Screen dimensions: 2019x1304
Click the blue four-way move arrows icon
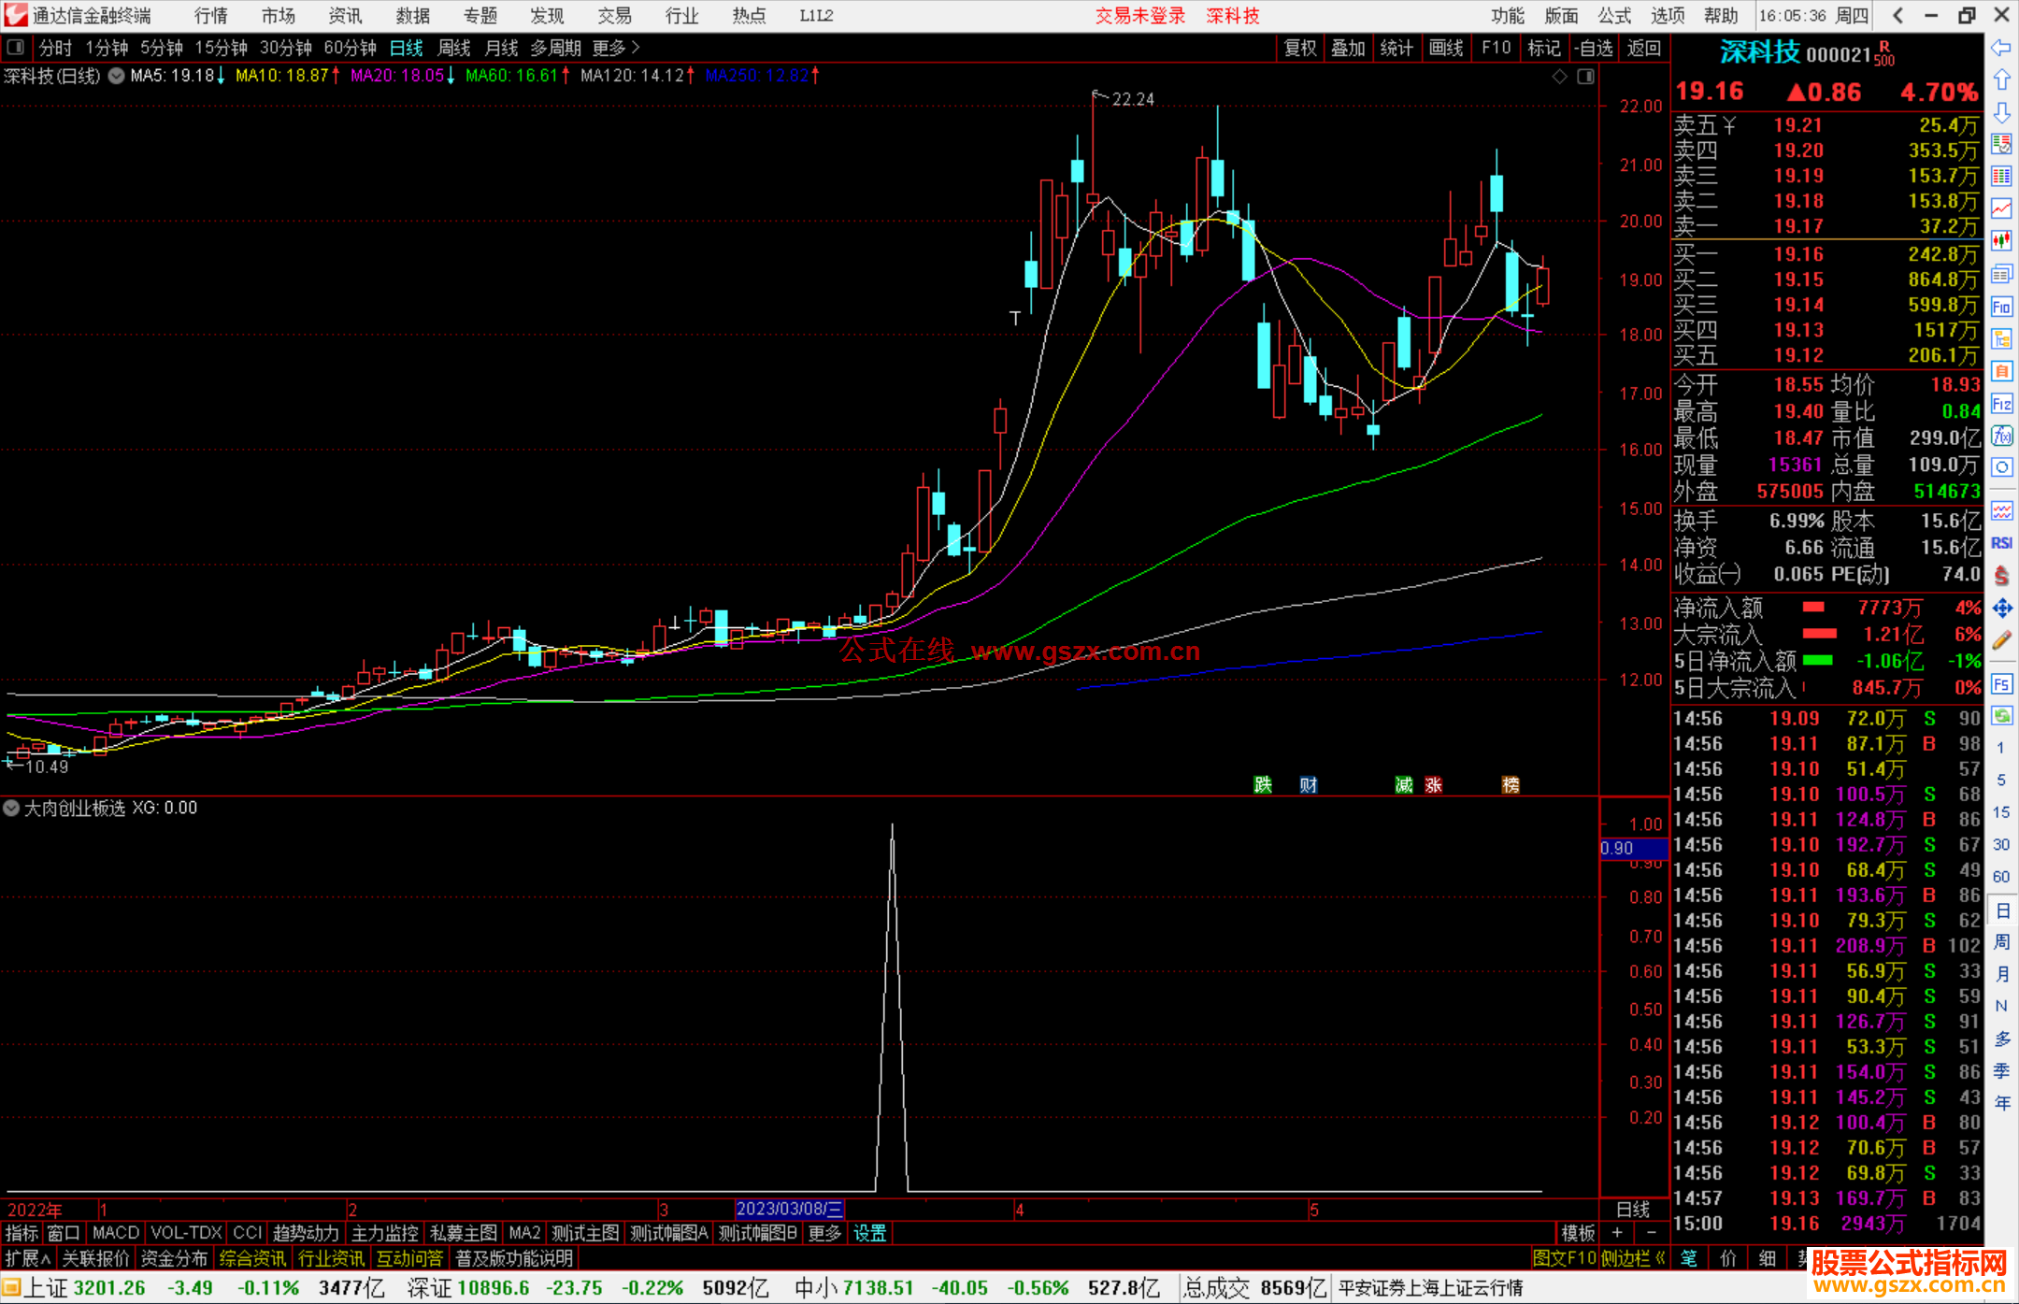click(x=2001, y=609)
